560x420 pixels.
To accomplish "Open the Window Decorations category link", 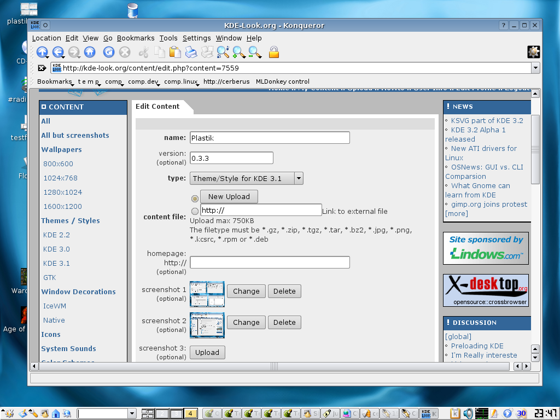I will [78, 291].
